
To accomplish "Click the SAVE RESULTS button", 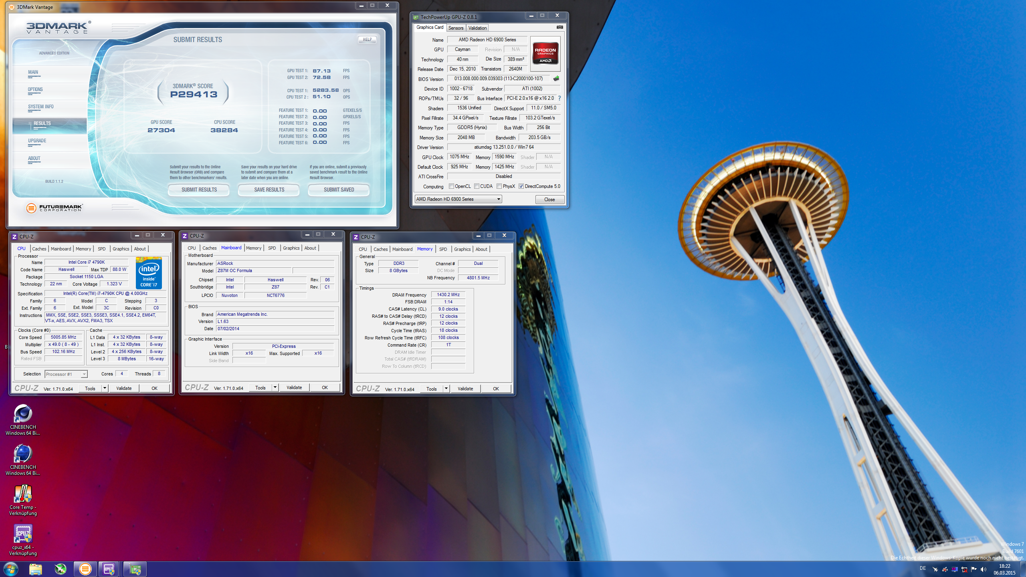I will pos(269,190).
